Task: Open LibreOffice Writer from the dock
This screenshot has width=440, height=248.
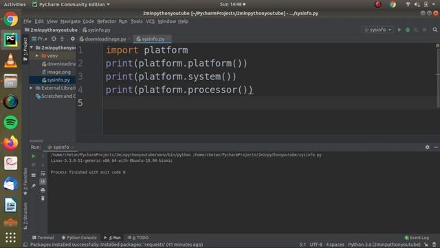Action: click(x=10, y=205)
